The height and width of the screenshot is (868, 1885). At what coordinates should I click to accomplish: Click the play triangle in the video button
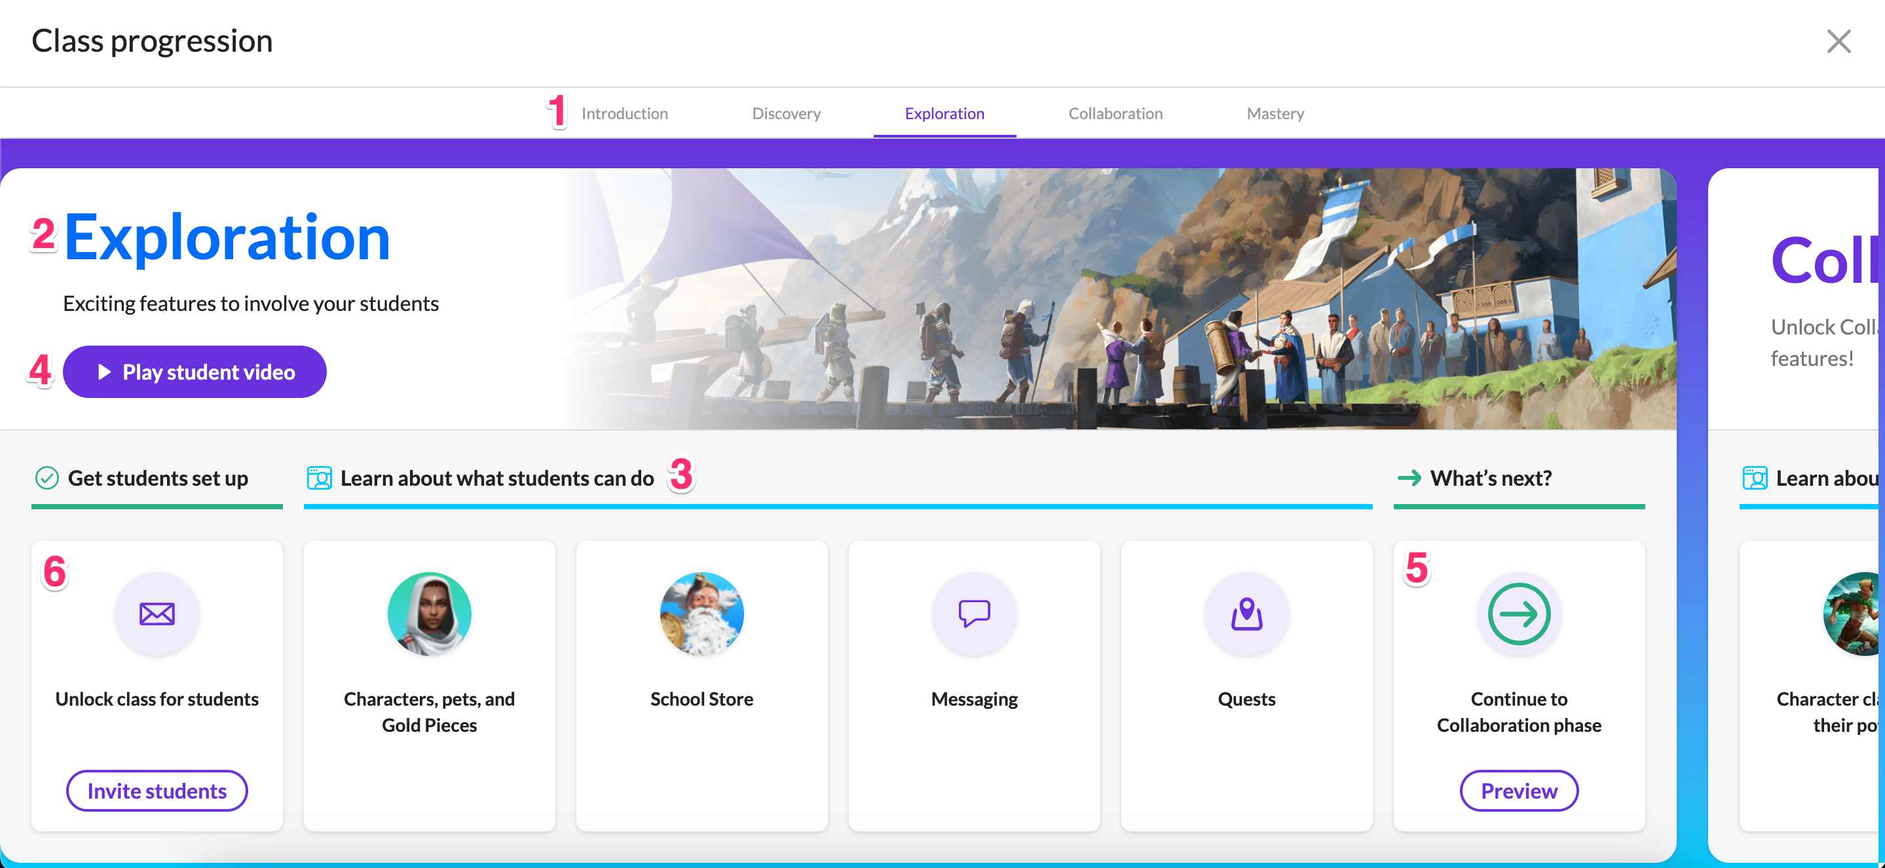105,372
